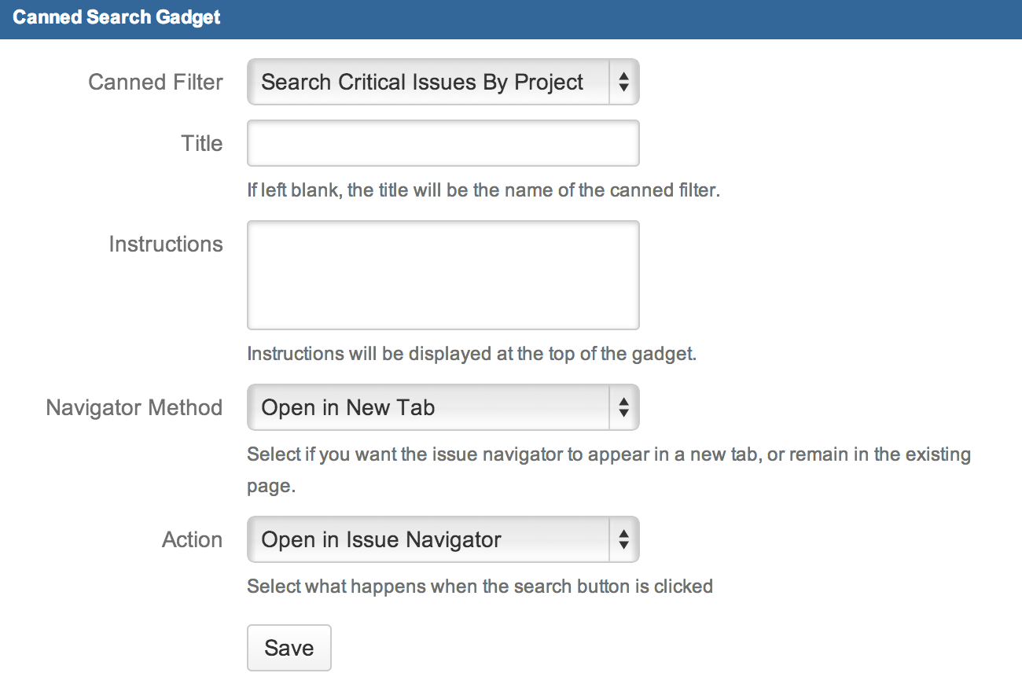The width and height of the screenshot is (1022, 684).
Task: Click the search button behavior helper text
Action: point(480,586)
